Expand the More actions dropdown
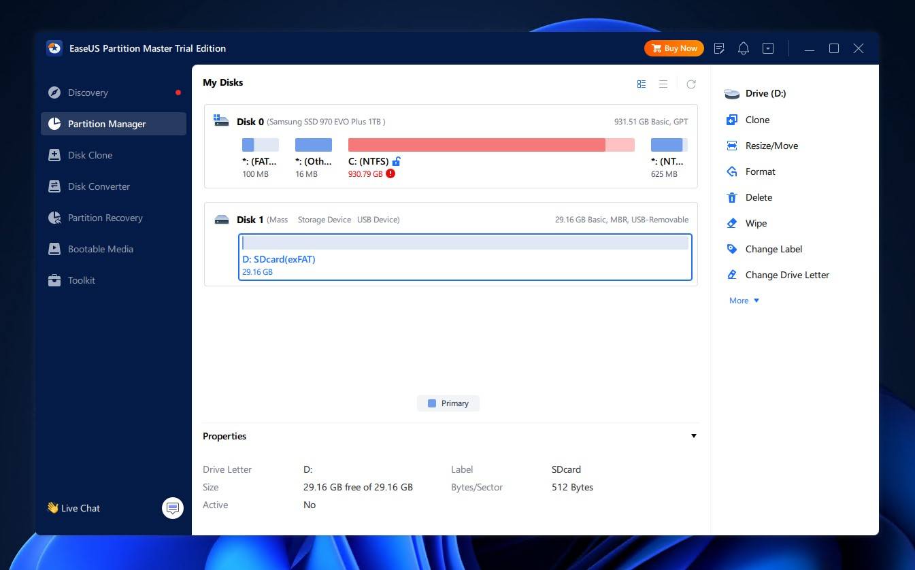 tap(744, 301)
